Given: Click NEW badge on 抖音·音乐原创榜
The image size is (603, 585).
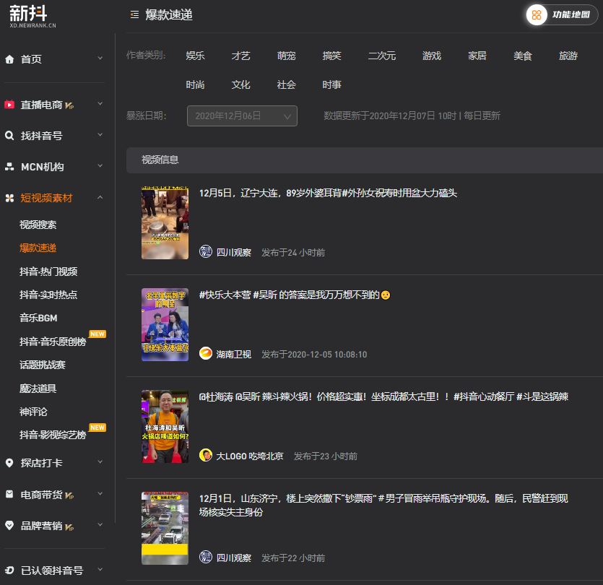Looking at the screenshot, I should pos(97,334).
